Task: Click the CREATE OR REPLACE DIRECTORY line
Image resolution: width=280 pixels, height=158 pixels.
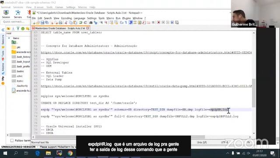Action: (89, 103)
